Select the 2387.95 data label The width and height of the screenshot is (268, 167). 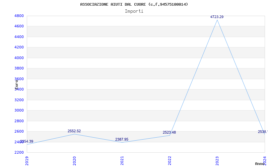122,139
